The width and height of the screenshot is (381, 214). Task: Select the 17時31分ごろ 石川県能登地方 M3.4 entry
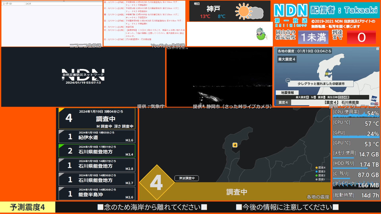(97, 151)
